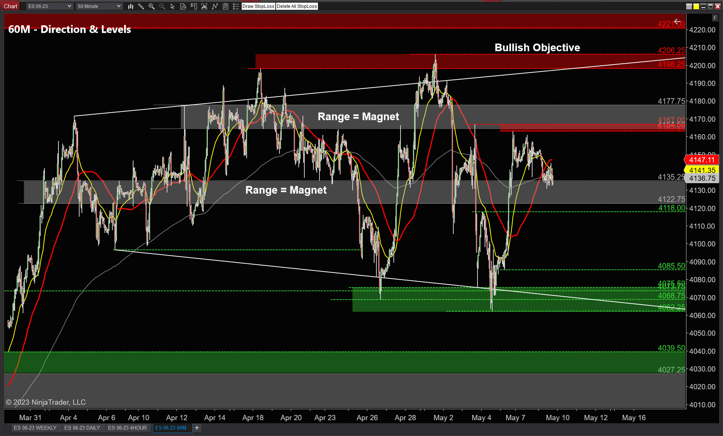Activate the zoom in magnifier tool
The height and width of the screenshot is (436, 723).
click(152, 6)
